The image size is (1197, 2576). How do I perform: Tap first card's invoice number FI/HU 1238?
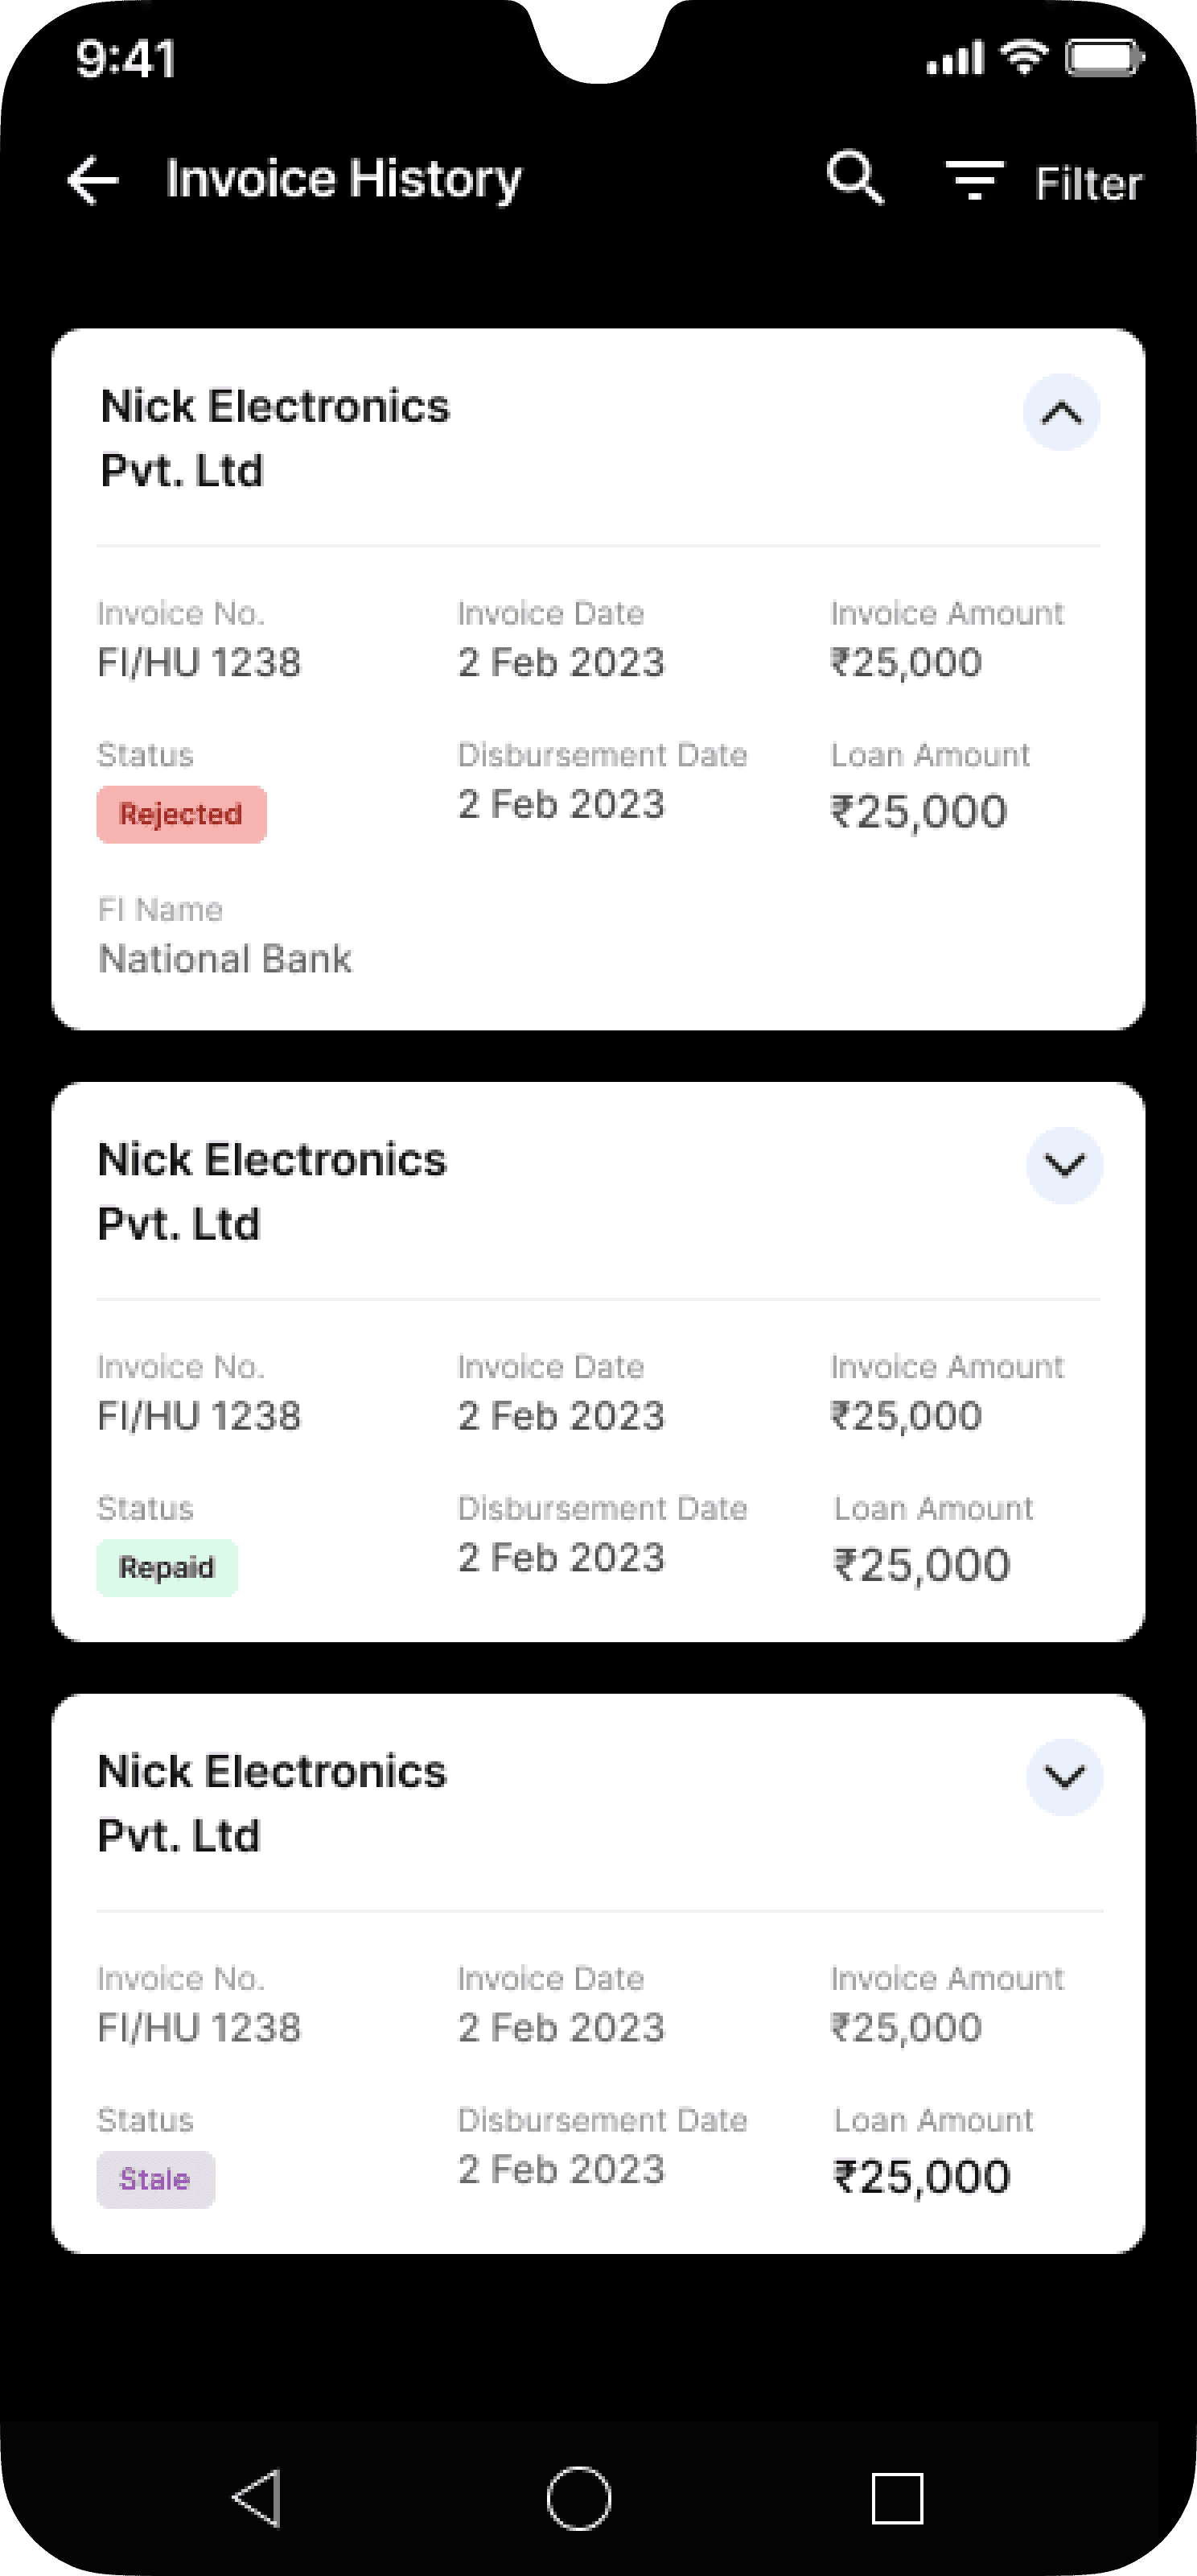tap(199, 663)
